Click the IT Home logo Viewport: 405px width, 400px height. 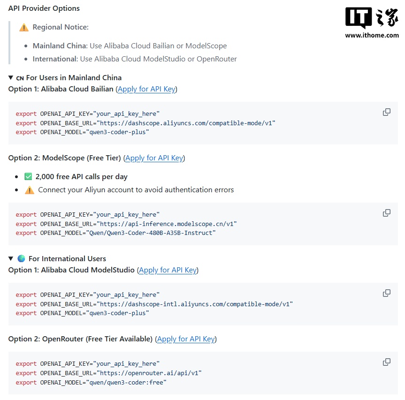(372, 18)
